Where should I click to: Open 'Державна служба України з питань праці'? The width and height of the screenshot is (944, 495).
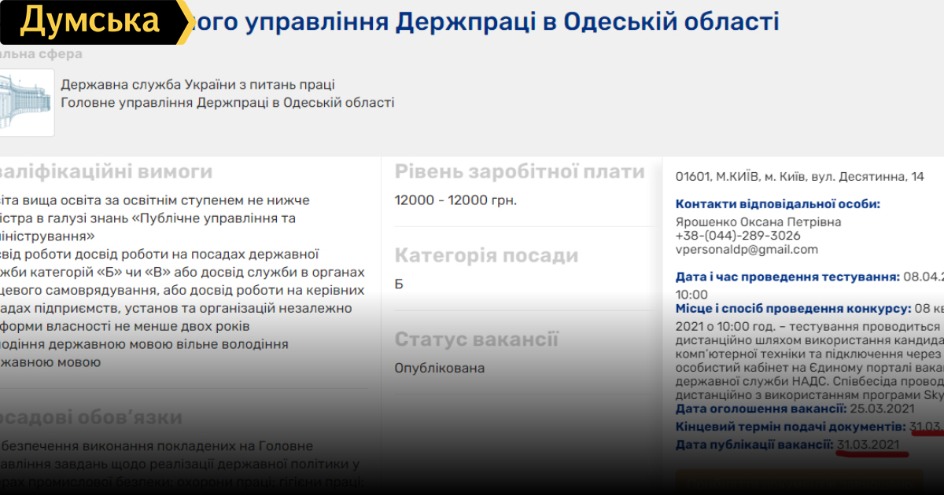(198, 85)
